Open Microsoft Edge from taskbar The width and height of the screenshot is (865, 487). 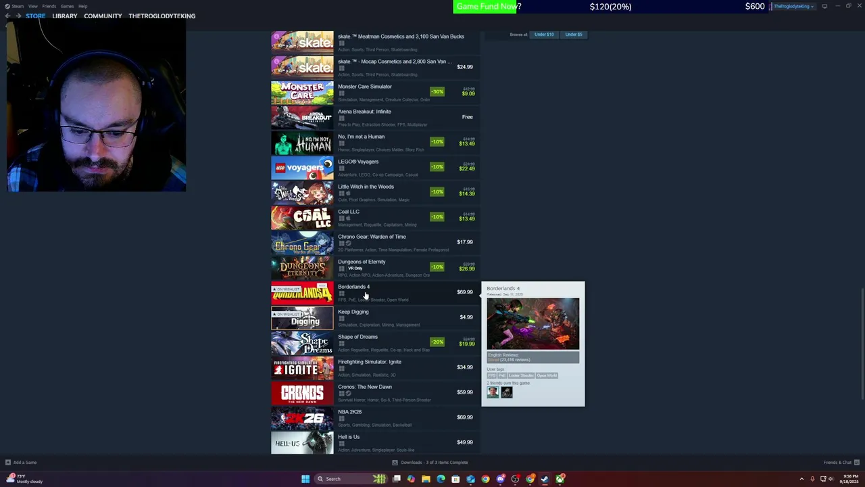tap(441, 479)
